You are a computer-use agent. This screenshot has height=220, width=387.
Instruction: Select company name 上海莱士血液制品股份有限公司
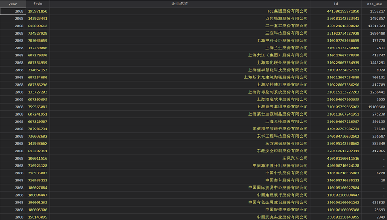[278, 114]
